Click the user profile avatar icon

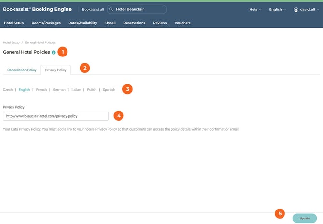pos(296,9)
